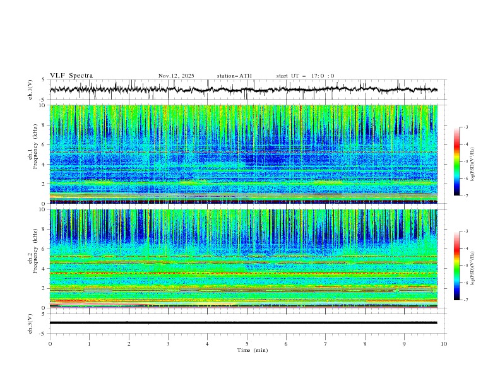This screenshot has height=386, width=500.
Task: Click the "start UT = 17:0 :0" text
Action: [305, 76]
